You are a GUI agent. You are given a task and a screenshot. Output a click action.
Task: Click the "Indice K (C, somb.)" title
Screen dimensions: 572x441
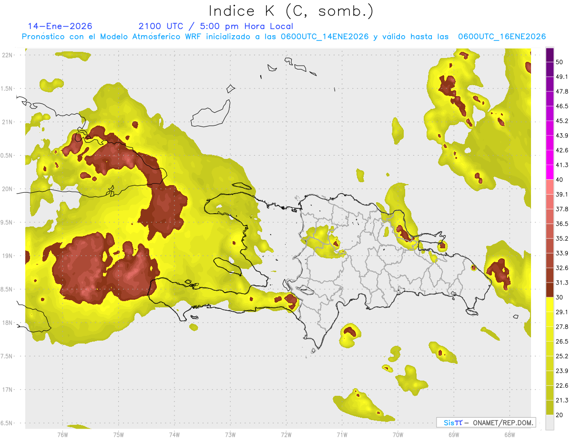pyautogui.click(x=291, y=11)
